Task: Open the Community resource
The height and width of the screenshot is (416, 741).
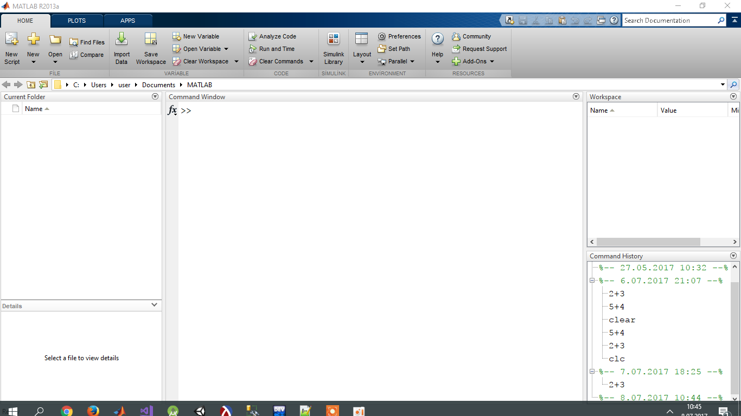Action: click(471, 36)
